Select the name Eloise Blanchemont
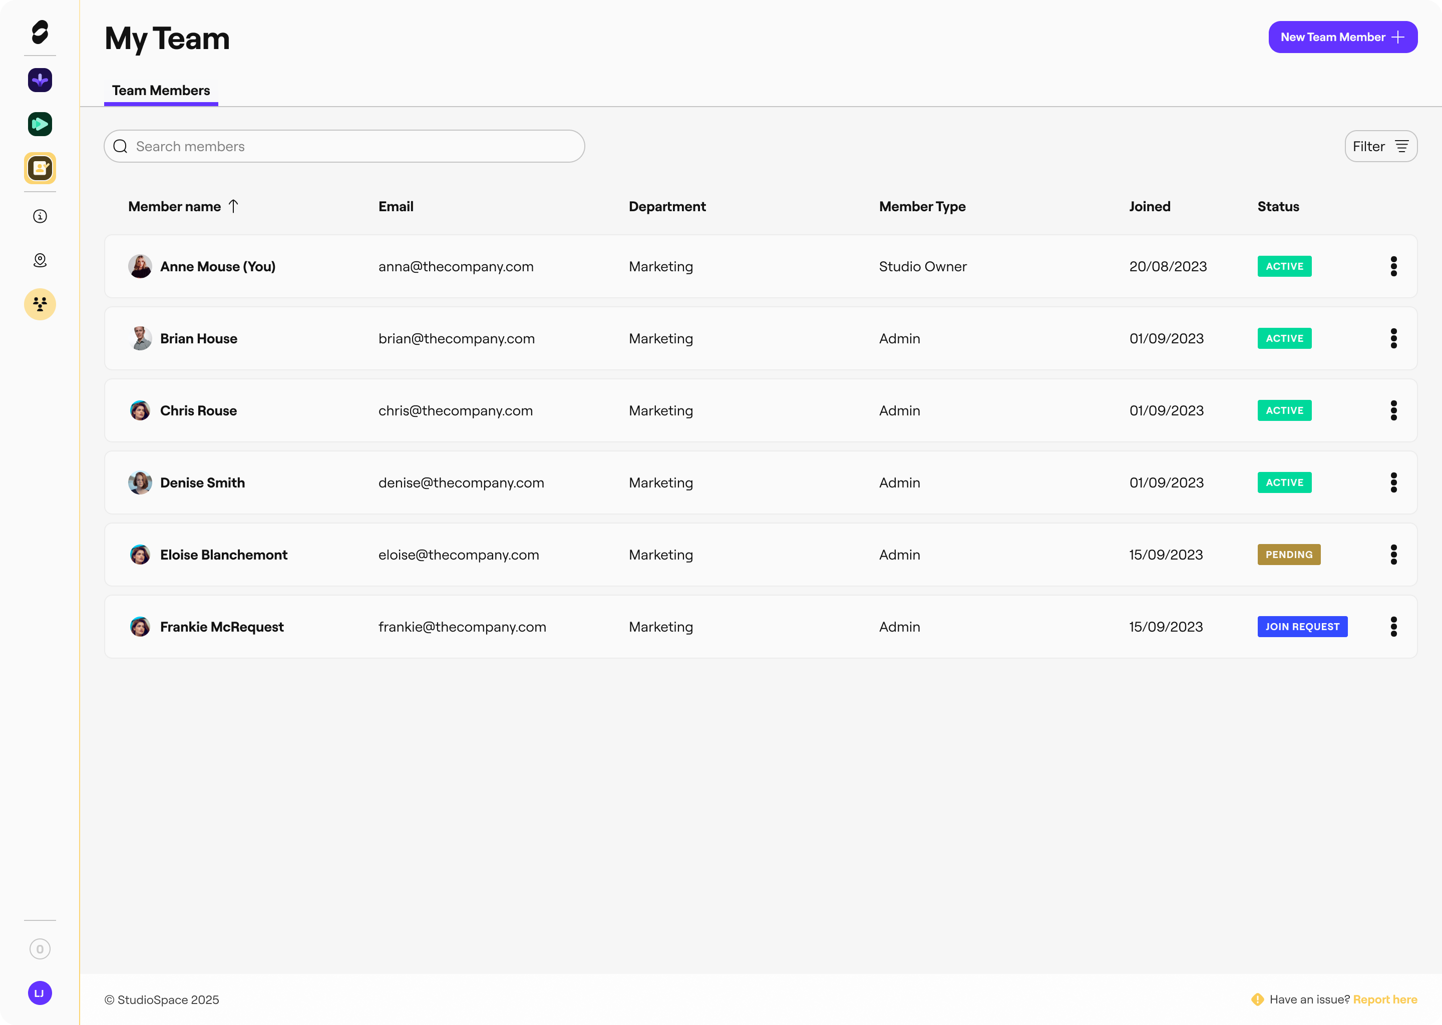 [223, 554]
